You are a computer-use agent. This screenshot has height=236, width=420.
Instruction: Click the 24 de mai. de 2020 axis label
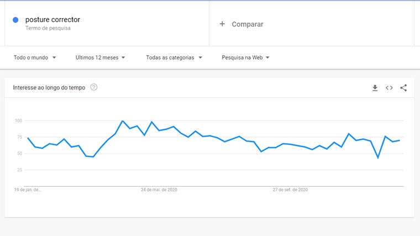point(159,190)
